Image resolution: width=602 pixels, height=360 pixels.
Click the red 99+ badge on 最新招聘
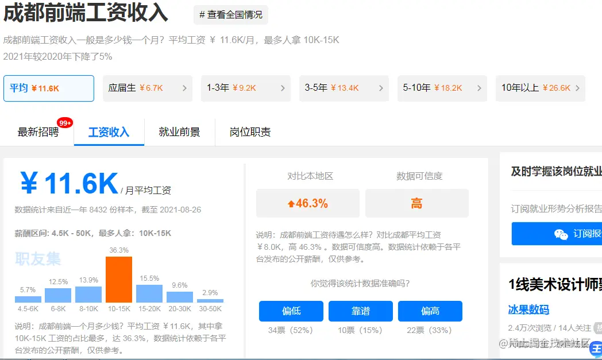click(x=64, y=122)
